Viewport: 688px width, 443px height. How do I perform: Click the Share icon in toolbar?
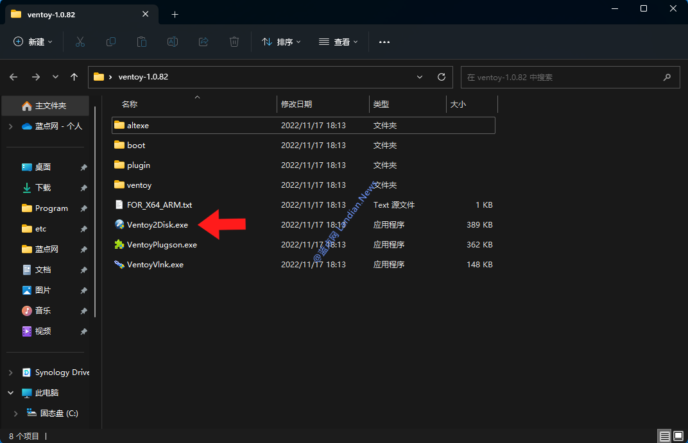[203, 42]
